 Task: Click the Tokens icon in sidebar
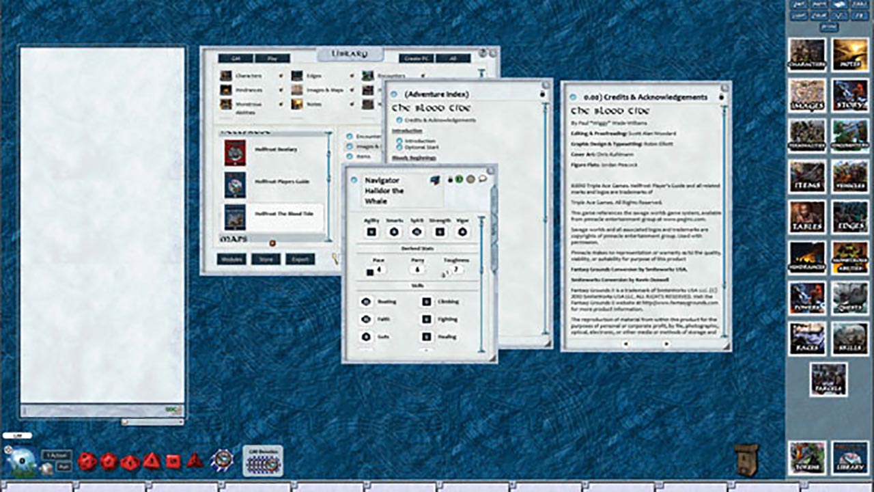pyautogui.click(x=806, y=457)
